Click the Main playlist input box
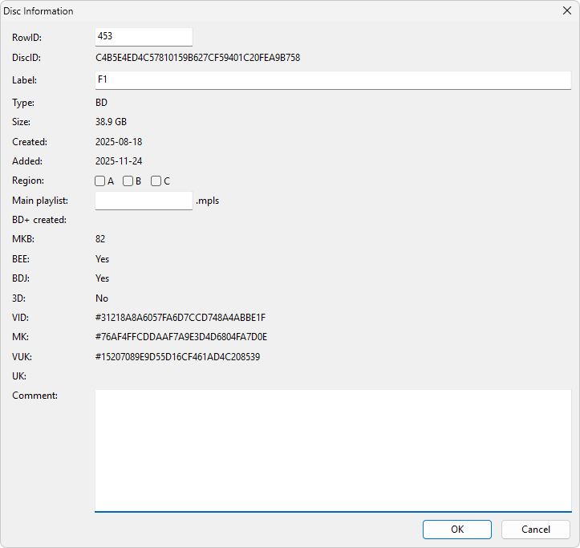580x548 pixels. (144, 201)
